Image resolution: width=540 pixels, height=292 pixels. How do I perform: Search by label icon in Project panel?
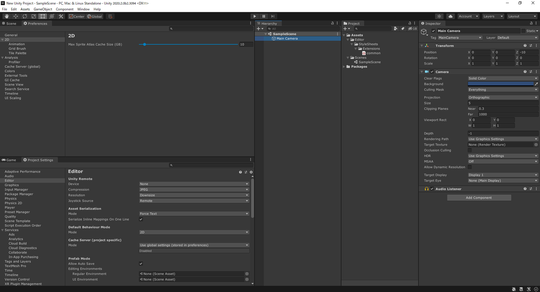[x=403, y=28]
